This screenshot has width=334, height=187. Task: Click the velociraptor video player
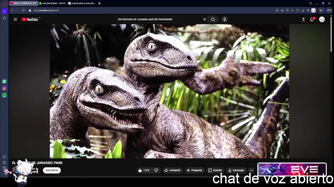pos(169,91)
